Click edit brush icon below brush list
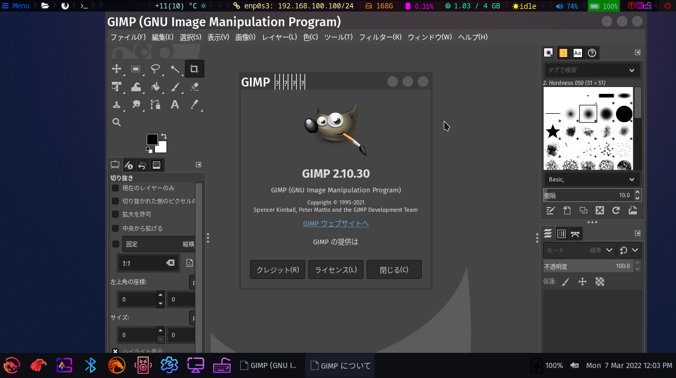This screenshot has height=378, width=676. click(x=550, y=210)
